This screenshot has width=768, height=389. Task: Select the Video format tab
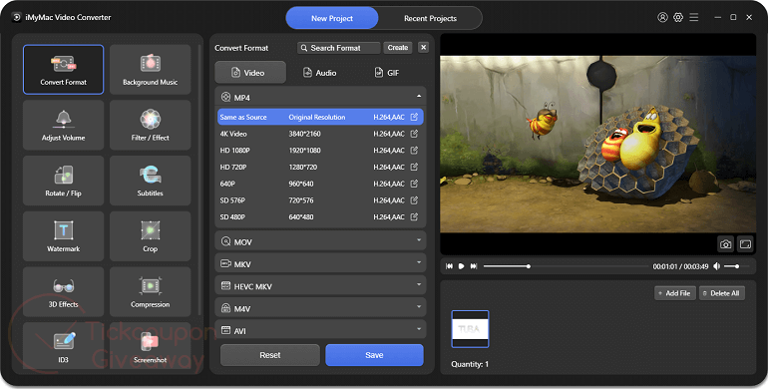tap(250, 73)
